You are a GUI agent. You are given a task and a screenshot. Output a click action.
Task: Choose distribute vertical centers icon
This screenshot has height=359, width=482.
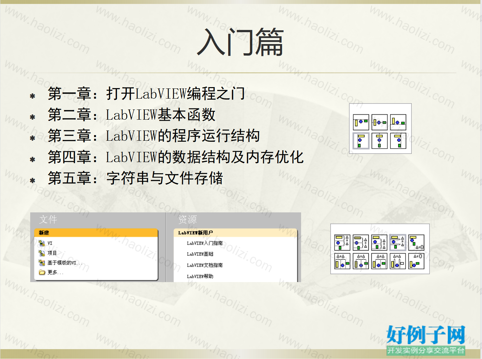(361, 243)
